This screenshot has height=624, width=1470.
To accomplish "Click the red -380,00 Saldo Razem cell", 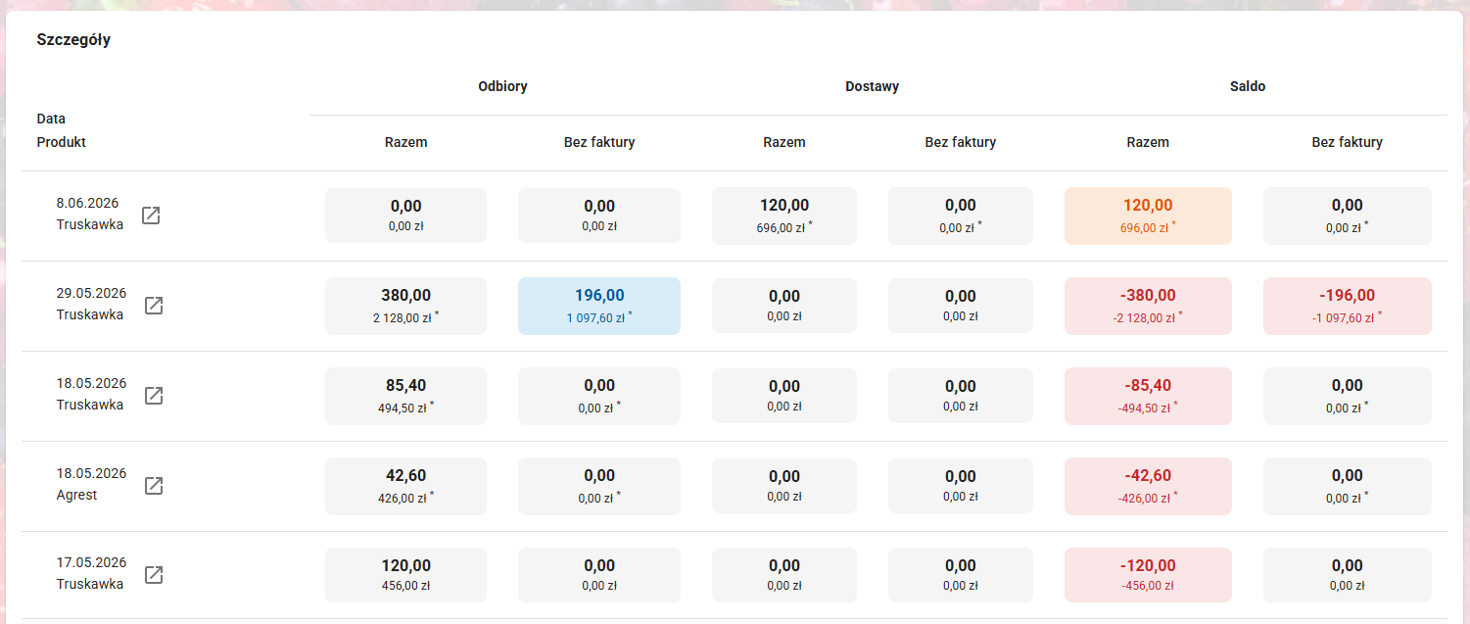I will tap(1148, 306).
